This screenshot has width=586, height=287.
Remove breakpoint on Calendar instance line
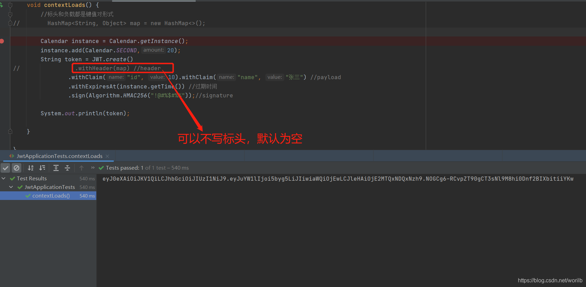(x=2, y=41)
